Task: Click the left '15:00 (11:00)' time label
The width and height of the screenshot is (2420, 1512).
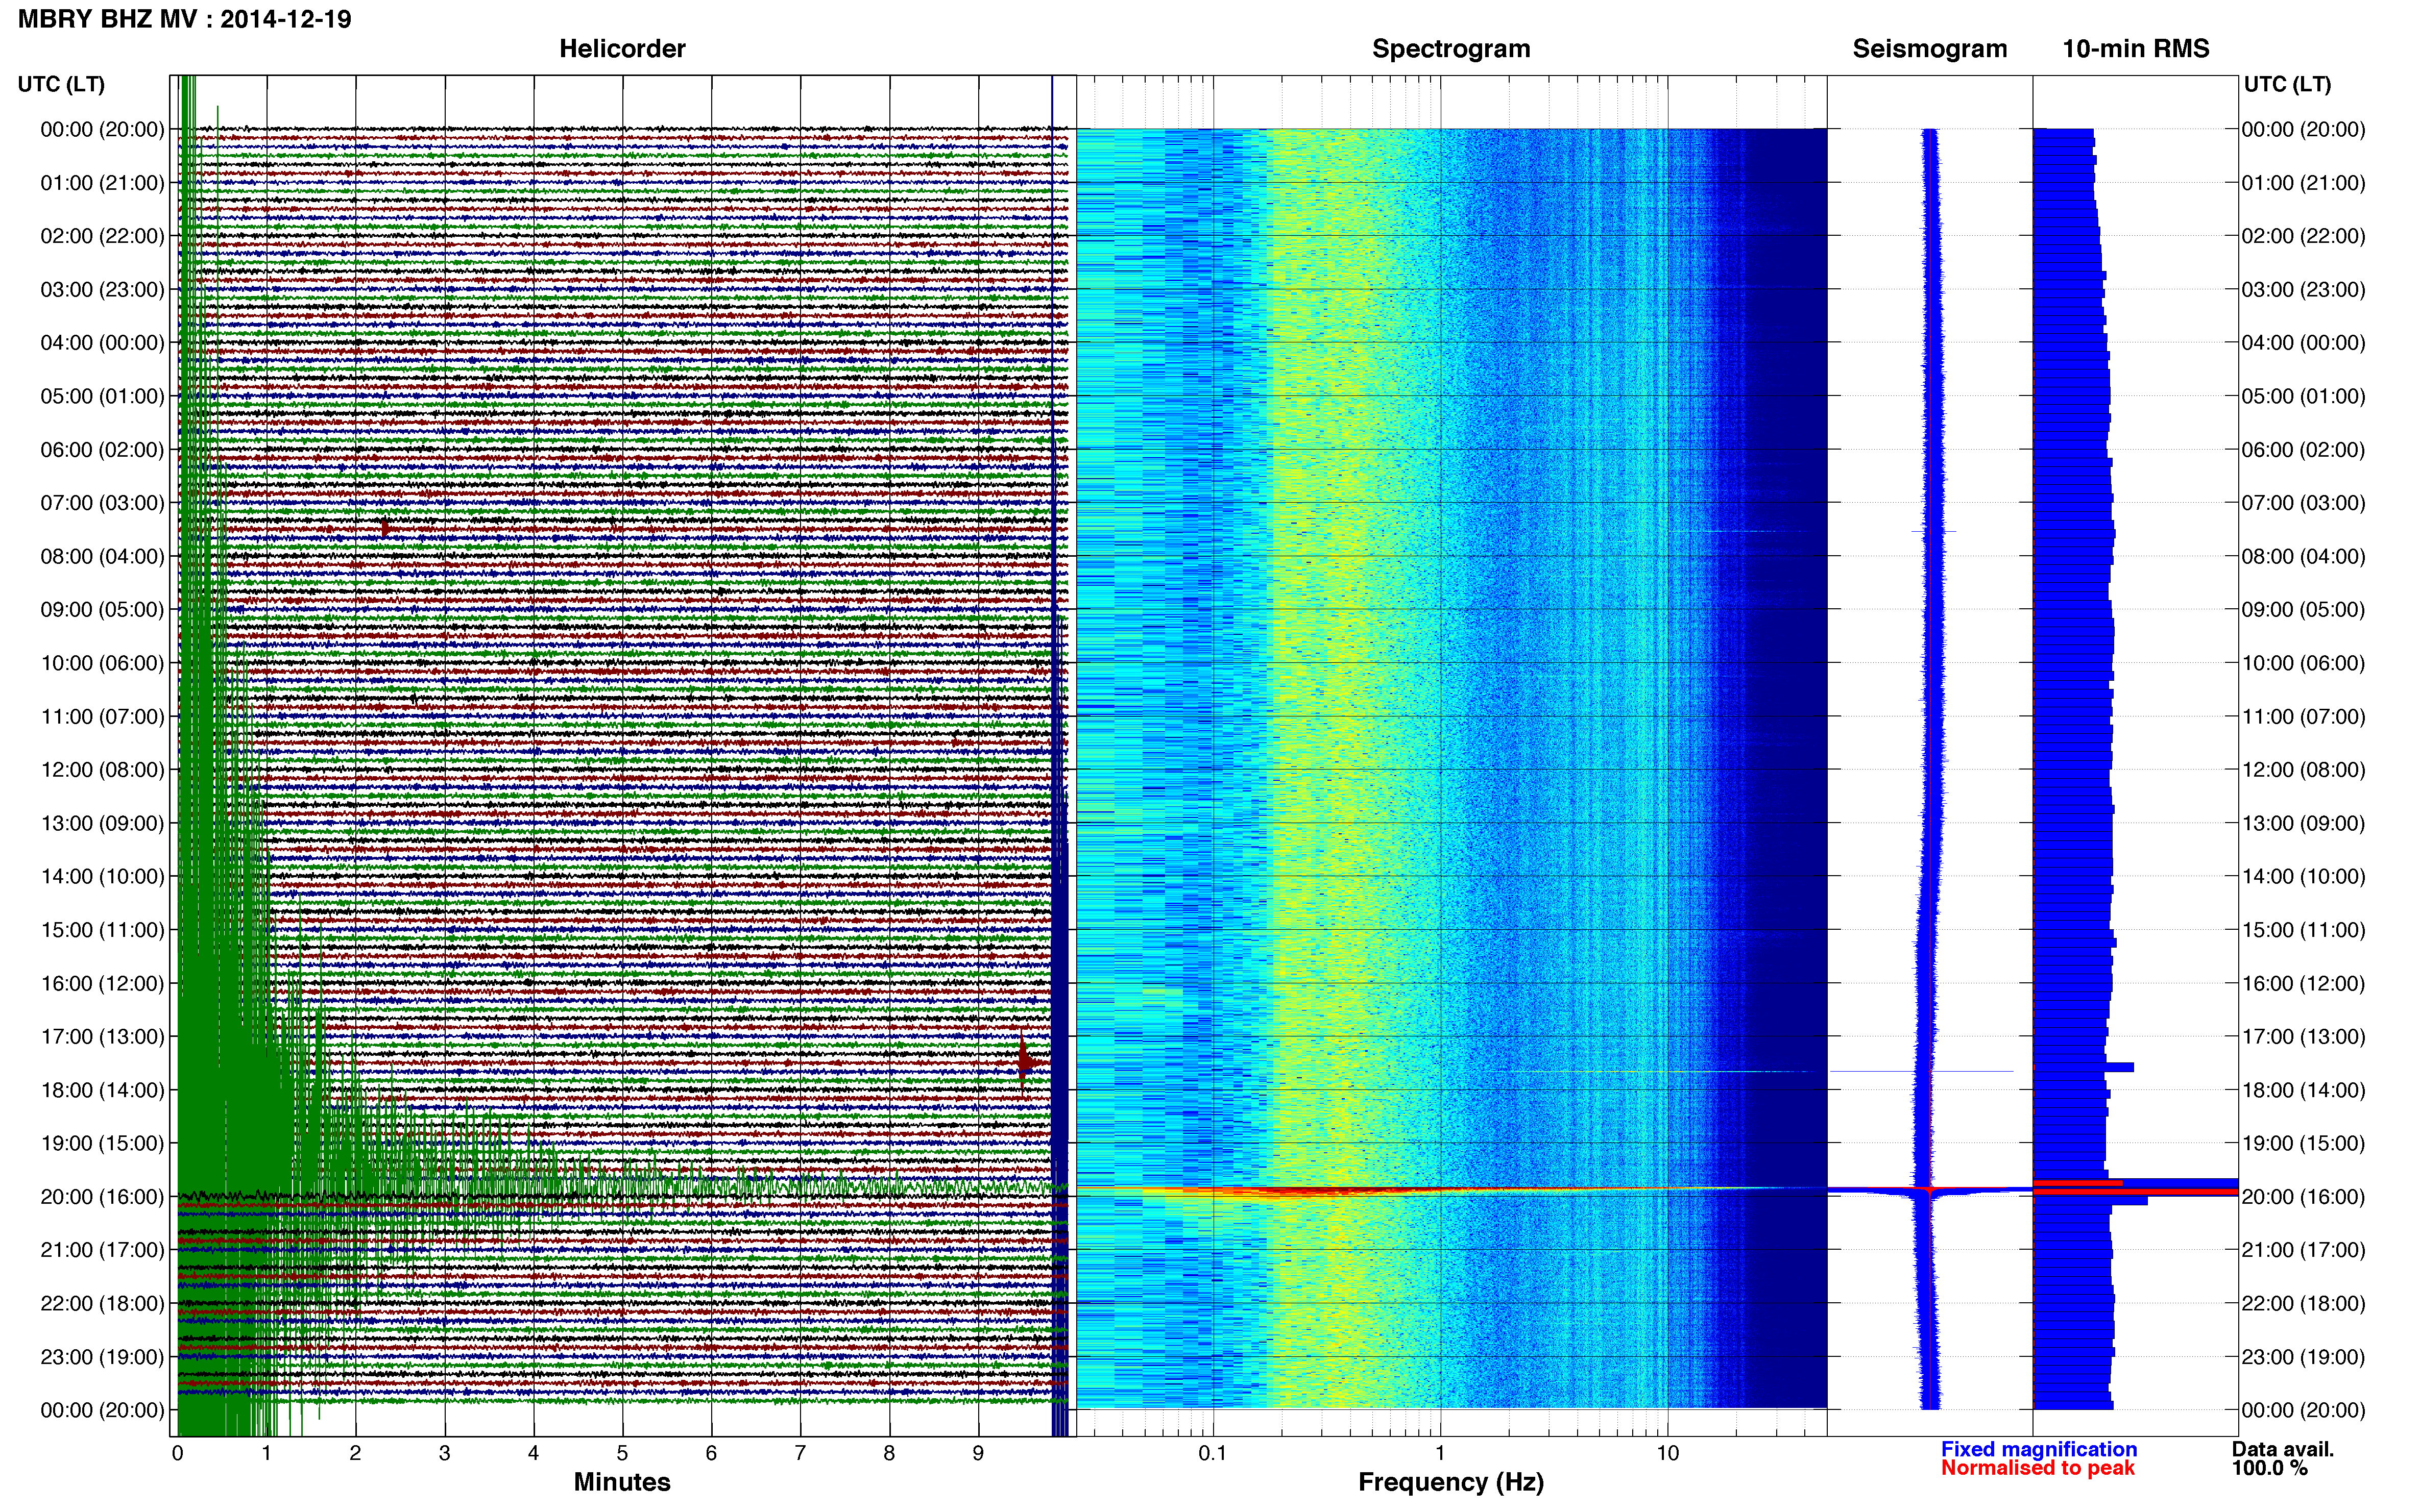Action: tap(102, 930)
